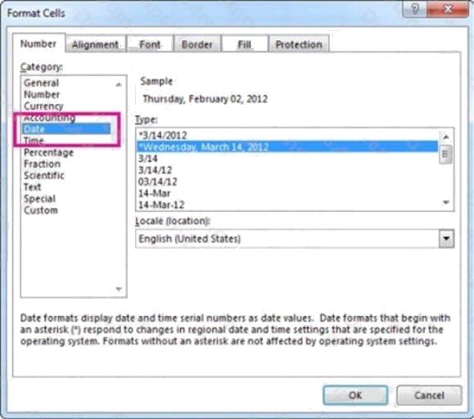Open the Font tab

click(150, 45)
